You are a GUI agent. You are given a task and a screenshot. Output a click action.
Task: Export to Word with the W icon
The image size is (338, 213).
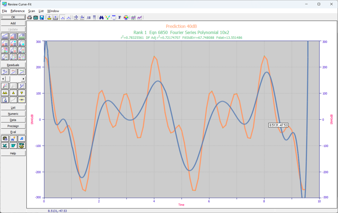point(13,146)
